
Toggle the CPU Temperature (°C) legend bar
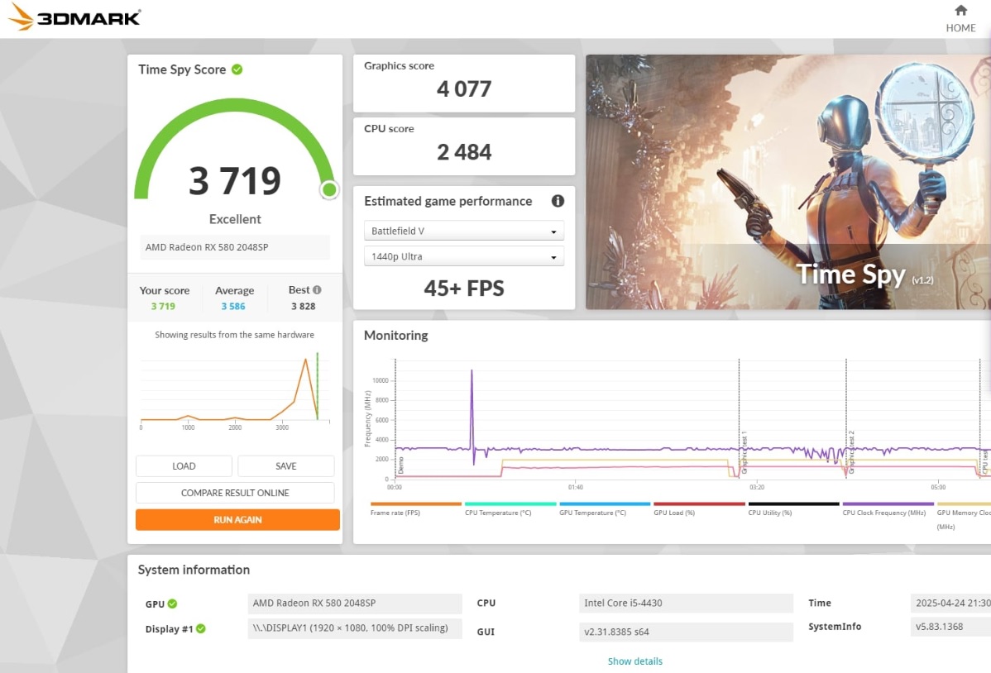tap(510, 504)
